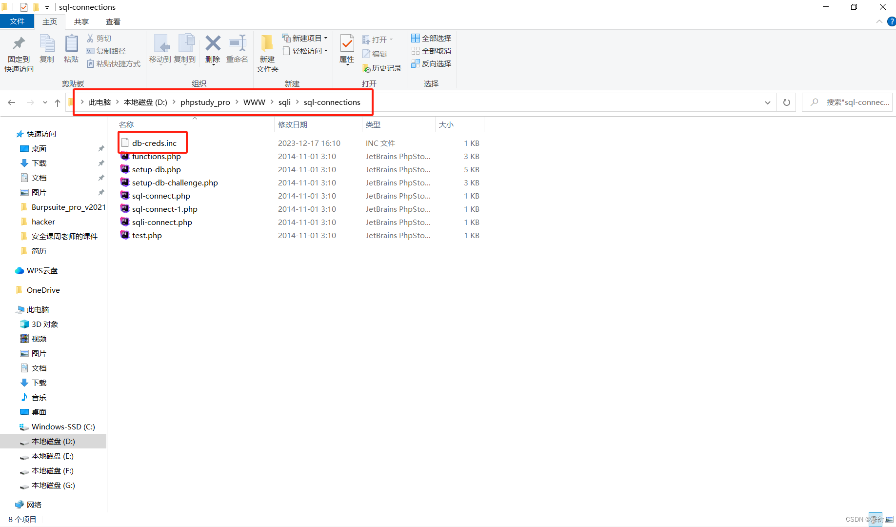This screenshot has width=896, height=527.
Task: Click the WPS cloud drive icon
Action: click(20, 270)
